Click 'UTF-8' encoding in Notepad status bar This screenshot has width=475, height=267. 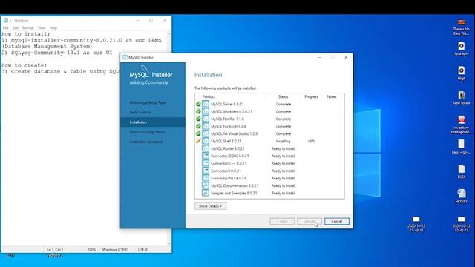pos(142,250)
